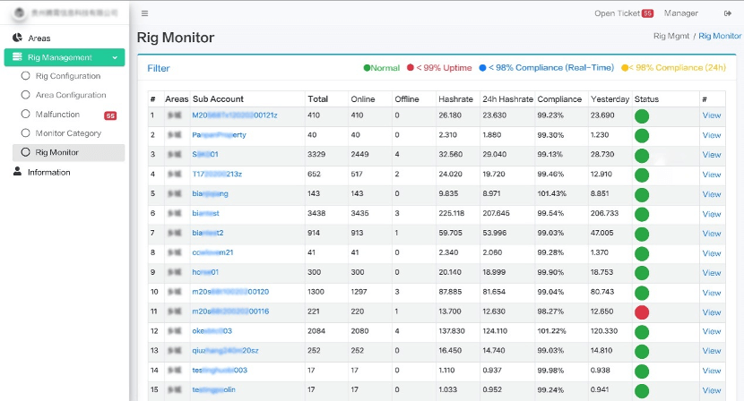The height and width of the screenshot is (401, 744).
Task: Click the Information person icon
Action: 17,172
